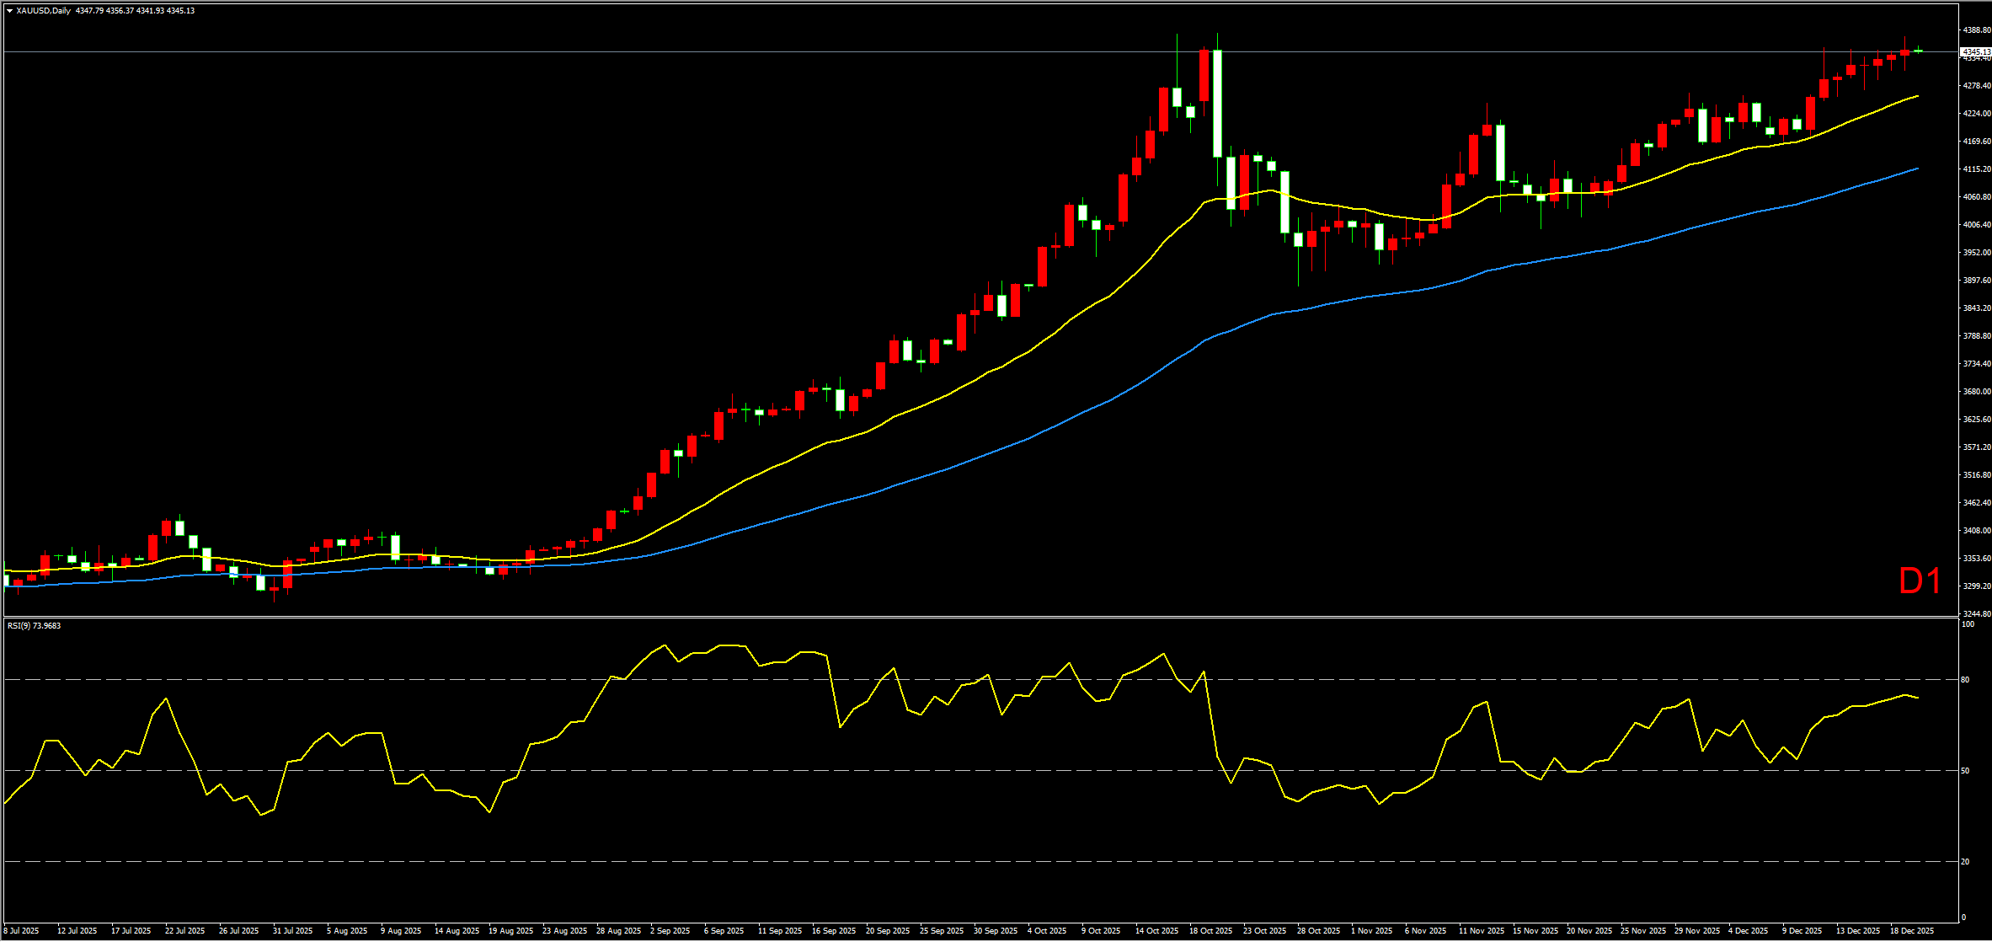1992x942 pixels.
Task: Select the latest green doji candle
Action: coord(1919,51)
